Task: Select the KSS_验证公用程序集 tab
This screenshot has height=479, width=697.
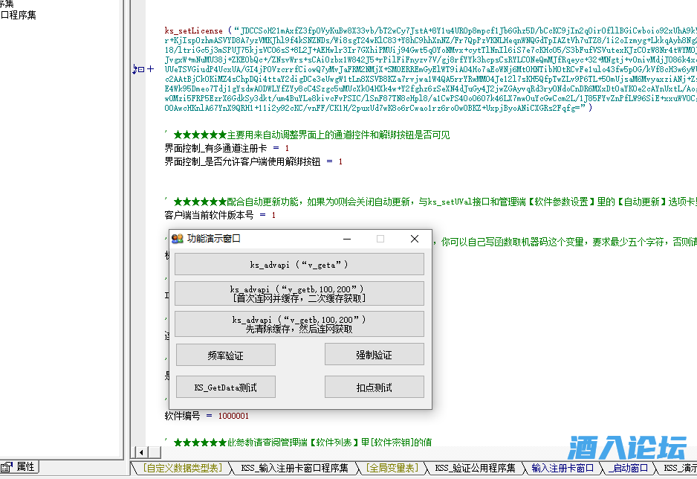Action: (x=475, y=468)
